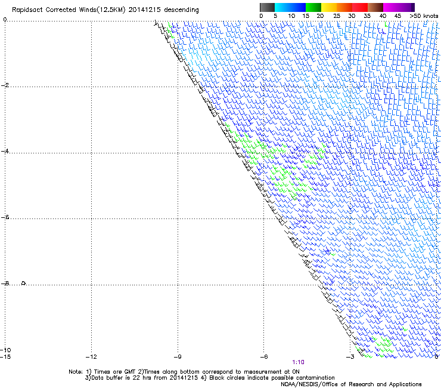The width and height of the screenshot is (441, 388).
Task: Click the small island outline near -8 latitude
Action: pyautogui.click(x=24, y=283)
